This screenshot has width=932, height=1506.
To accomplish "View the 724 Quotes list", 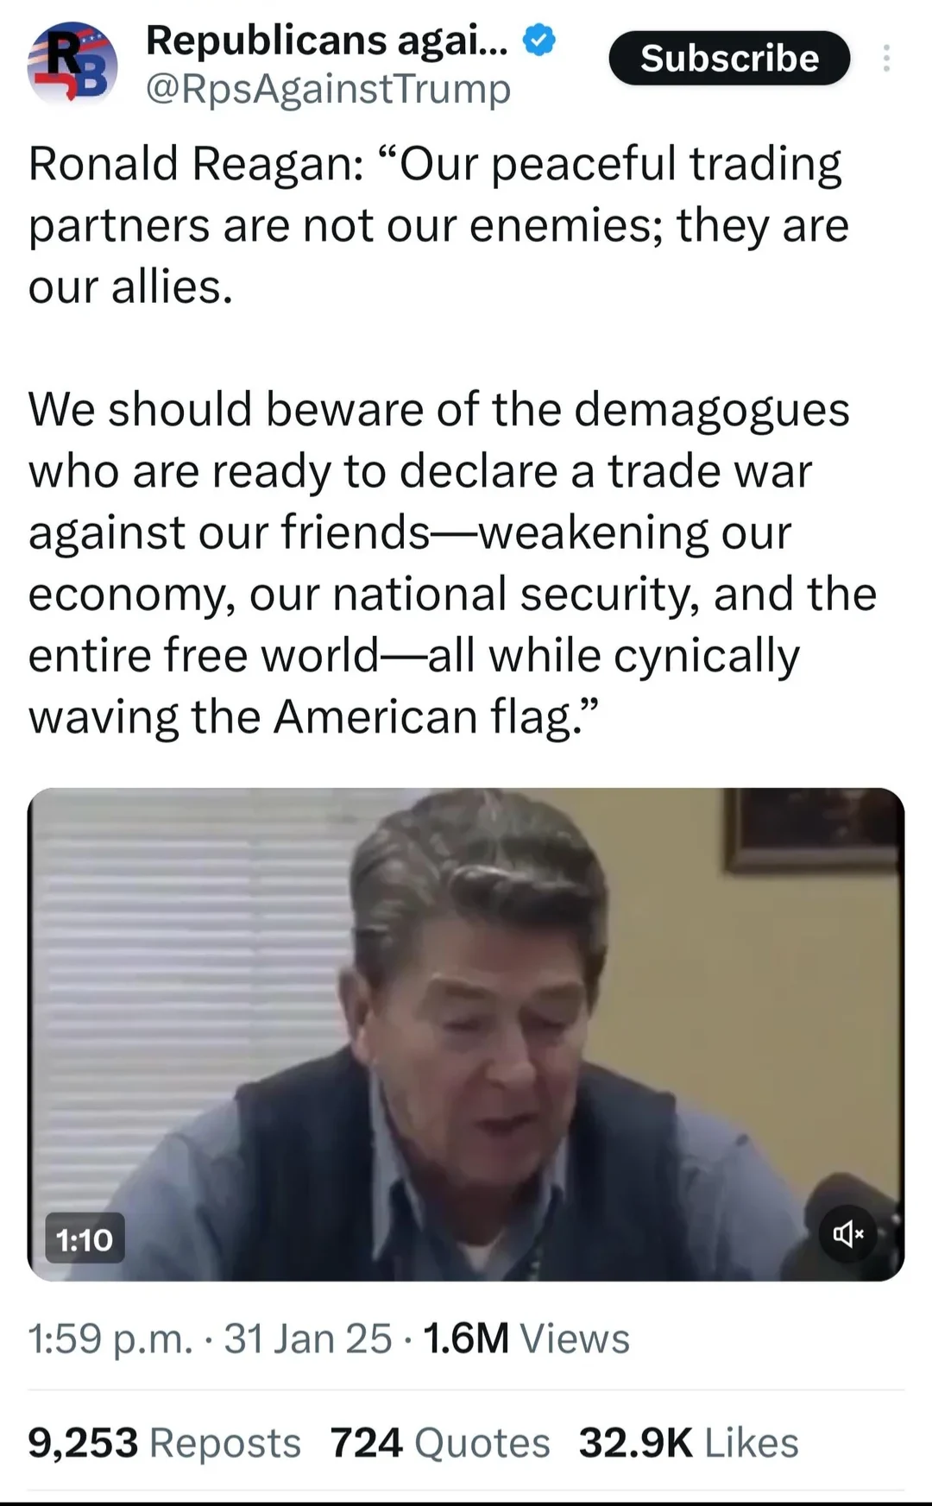I will pyautogui.click(x=440, y=1443).
